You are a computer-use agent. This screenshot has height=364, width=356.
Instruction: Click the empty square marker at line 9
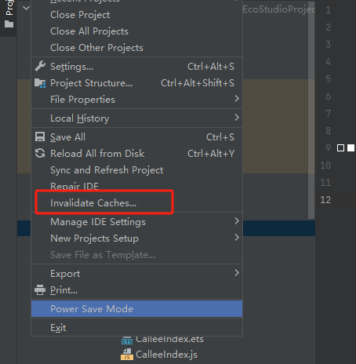(340, 148)
